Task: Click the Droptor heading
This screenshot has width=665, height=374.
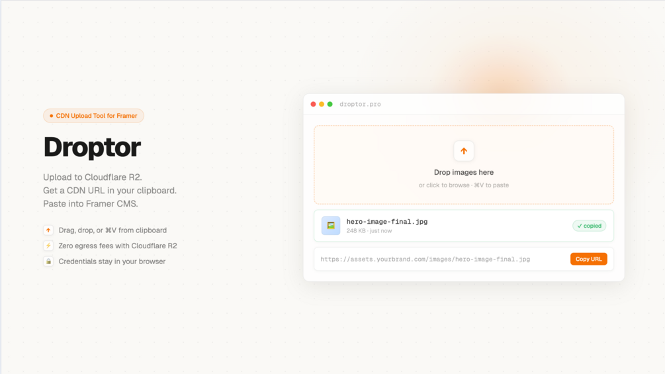Action: (x=92, y=147)
